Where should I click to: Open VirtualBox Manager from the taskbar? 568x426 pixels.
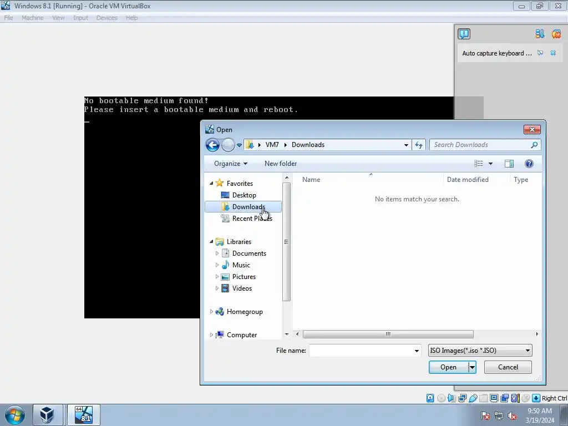48,415
